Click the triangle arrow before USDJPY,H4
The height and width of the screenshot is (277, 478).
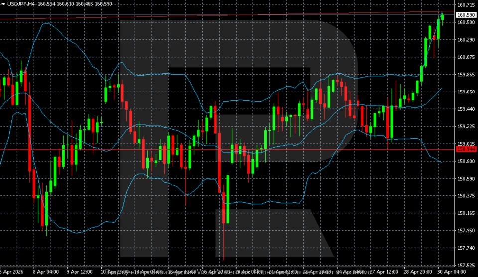[x=3, y=3]
